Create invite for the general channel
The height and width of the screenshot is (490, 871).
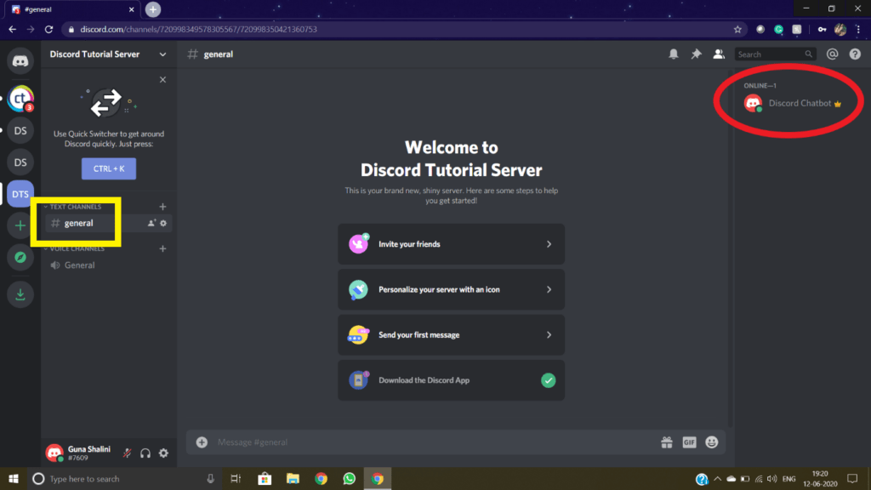pos(151,223)
